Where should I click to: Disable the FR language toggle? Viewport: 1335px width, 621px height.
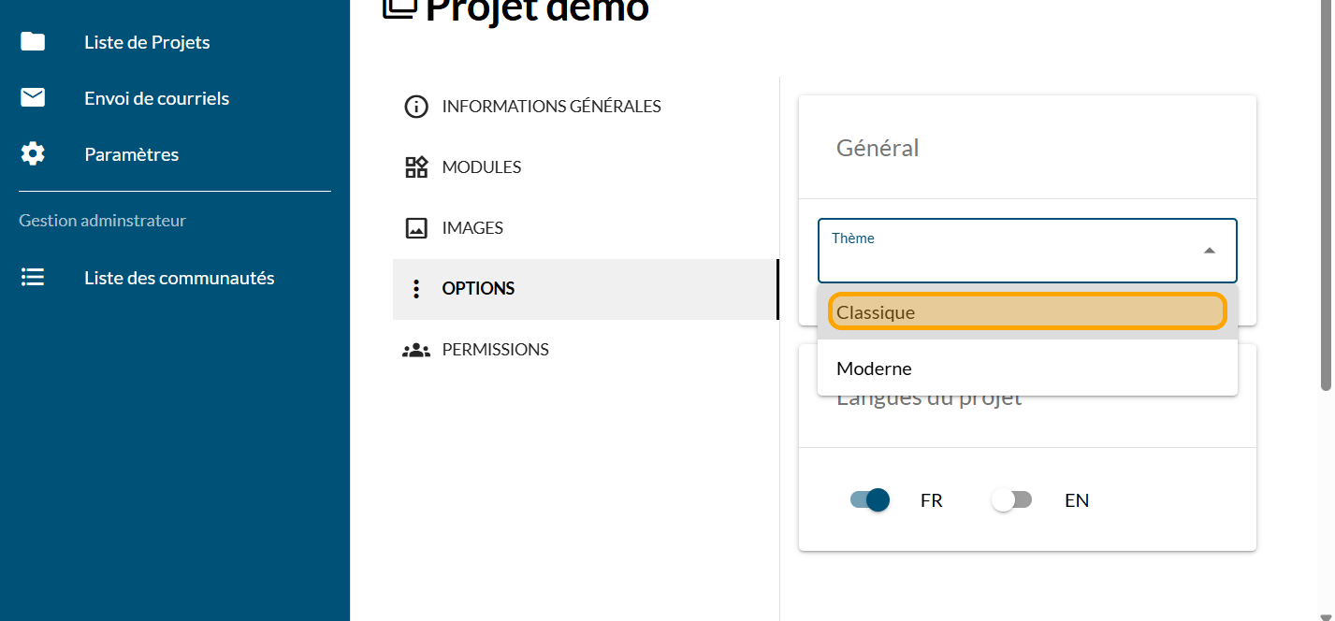coord(869,500)
